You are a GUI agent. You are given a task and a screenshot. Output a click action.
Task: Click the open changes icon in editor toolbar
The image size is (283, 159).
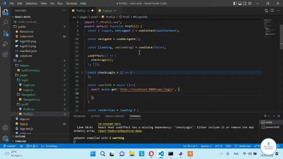coord(266,11)
